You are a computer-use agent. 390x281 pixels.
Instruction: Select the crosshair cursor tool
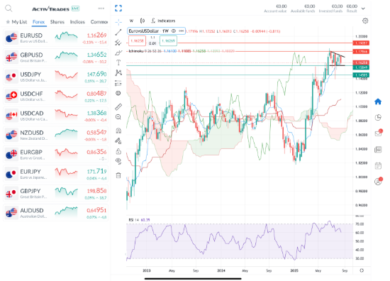point(118,22)
